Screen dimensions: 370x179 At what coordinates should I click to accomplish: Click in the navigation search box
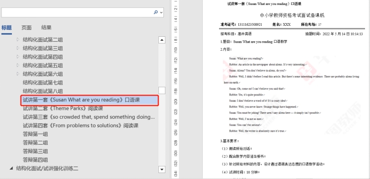point(77,12)
